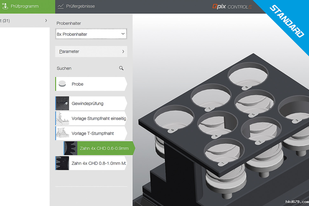Click the Zahn 4x CHD 0.8-1.0mm gear thumbnail
309x206 pixels.
(63, 163)
